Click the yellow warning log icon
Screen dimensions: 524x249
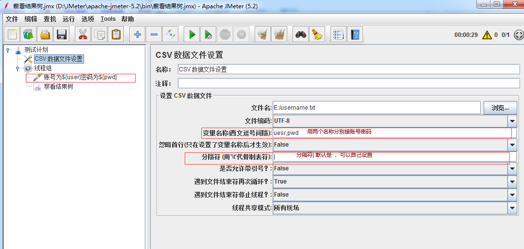(487, 35)
